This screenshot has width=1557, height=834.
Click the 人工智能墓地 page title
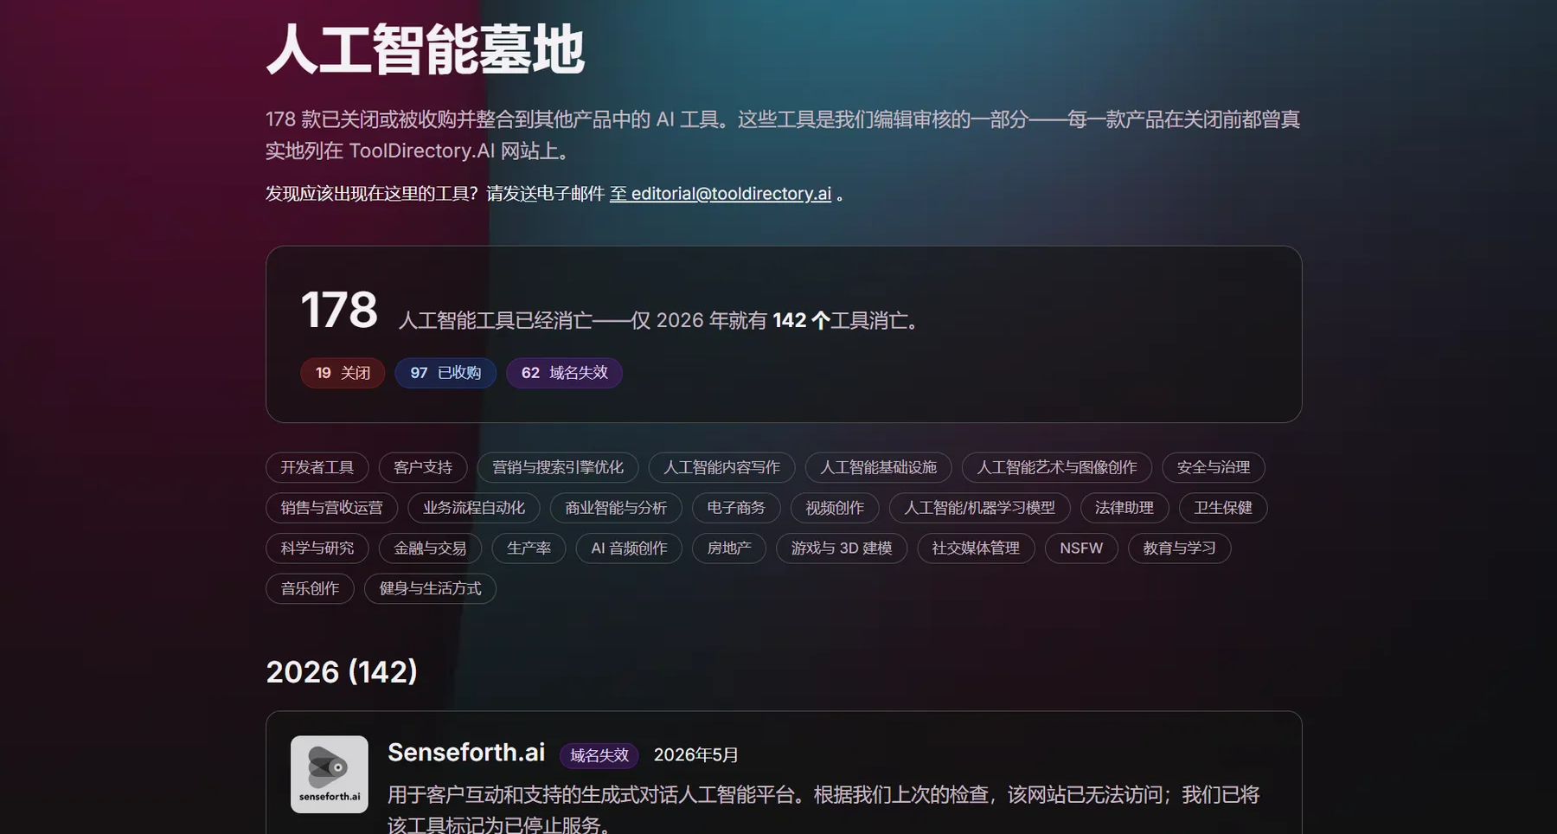pyautogui.click(x=426, y=50)
